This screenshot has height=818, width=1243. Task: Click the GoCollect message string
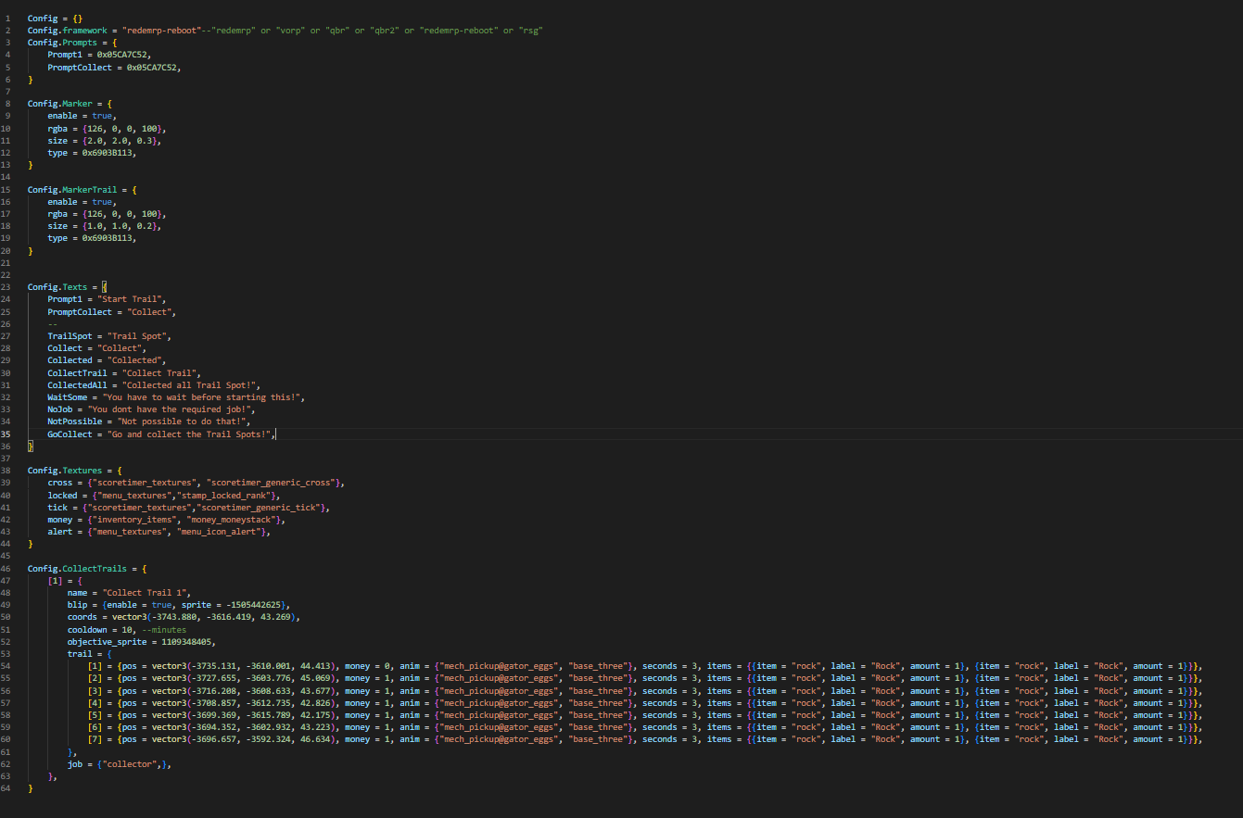click(190, 434)
